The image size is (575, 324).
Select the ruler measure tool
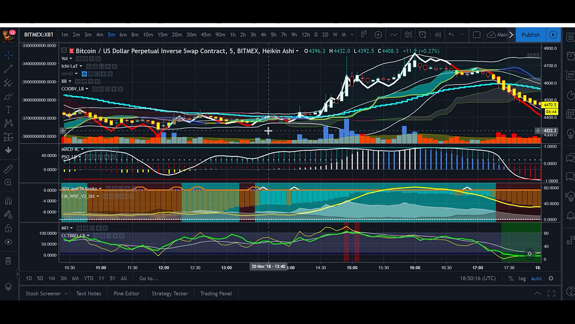tap(9, 169)
